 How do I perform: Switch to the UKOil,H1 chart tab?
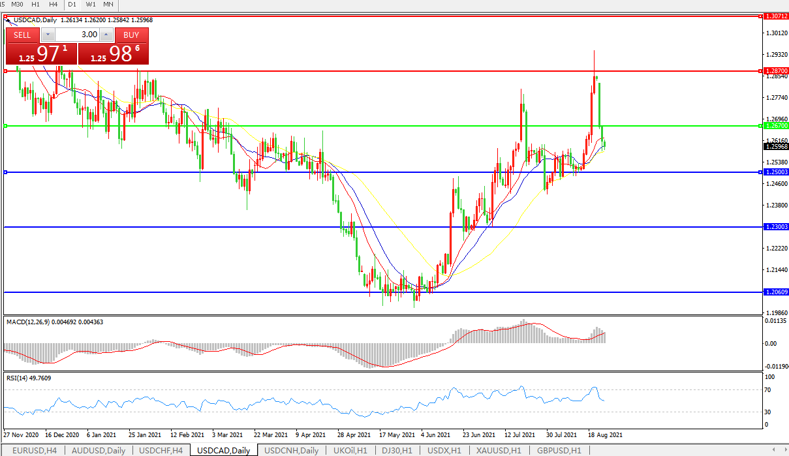(349, 451)
